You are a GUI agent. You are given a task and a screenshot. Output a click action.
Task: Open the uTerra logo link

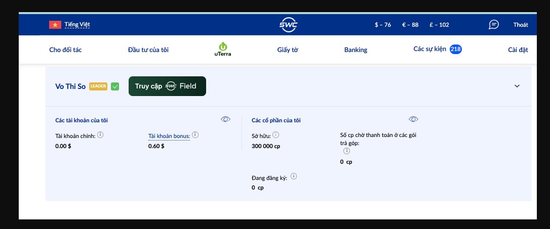(x=222, y=49)
